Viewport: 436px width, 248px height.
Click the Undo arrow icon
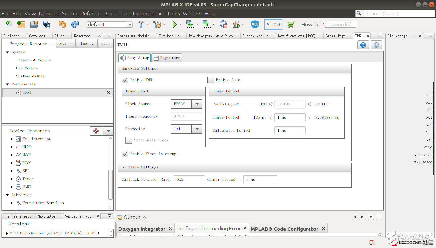tap(62, 24)
